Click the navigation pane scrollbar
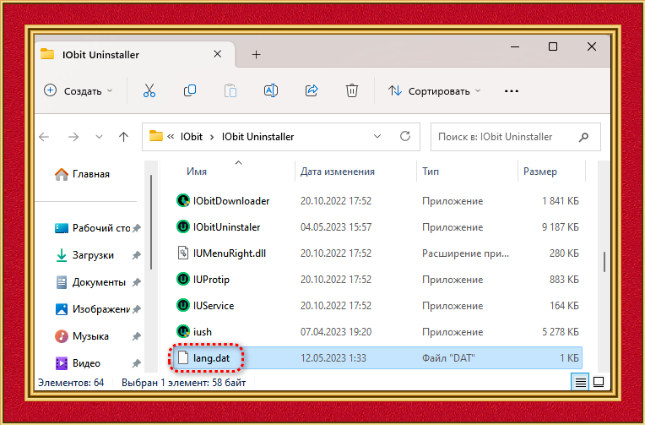This screenshot has height=425, width=645. 151,222
